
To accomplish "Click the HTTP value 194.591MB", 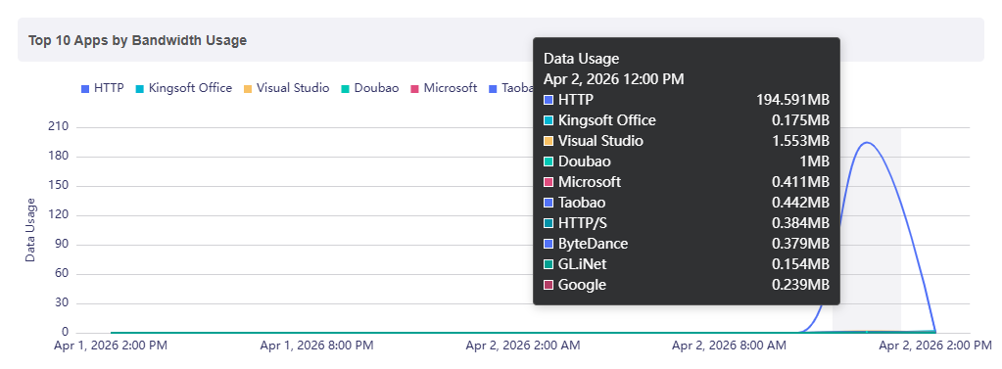I will (793, 100).
